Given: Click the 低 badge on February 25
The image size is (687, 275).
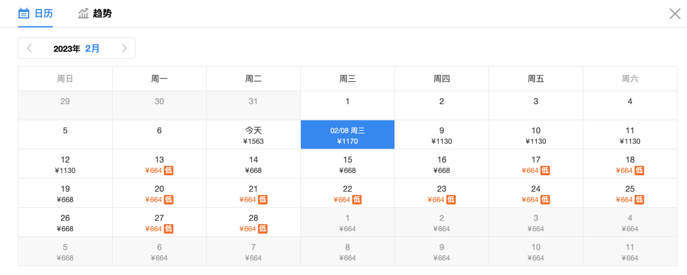Looking at the screenshot, I should coord(639,200).
